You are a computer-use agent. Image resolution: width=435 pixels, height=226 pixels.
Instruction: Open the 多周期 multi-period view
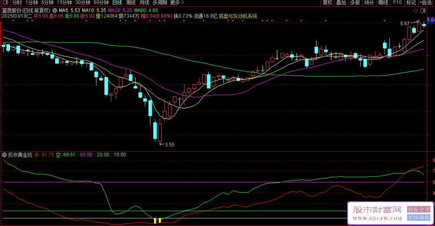pos(160,3)
